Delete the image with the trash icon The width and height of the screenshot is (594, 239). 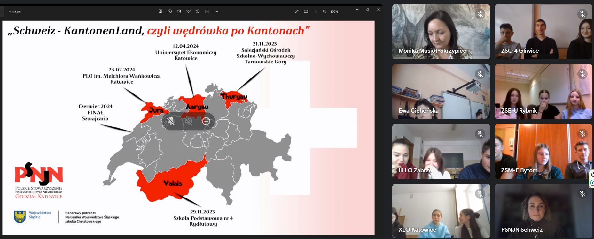pyautogui.click(x=179, y=11)
